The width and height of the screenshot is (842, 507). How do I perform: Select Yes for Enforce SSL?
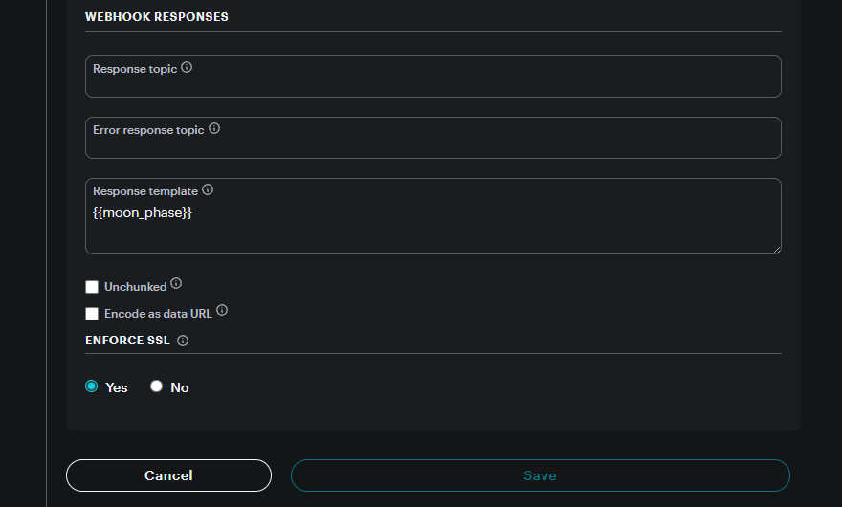point(91,386)
